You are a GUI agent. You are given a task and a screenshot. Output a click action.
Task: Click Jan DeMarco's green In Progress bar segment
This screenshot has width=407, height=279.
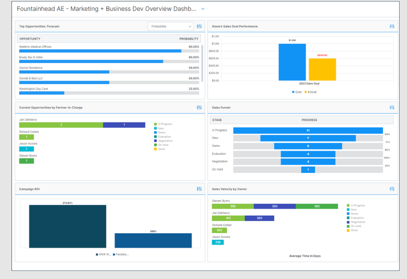(61, 125)
